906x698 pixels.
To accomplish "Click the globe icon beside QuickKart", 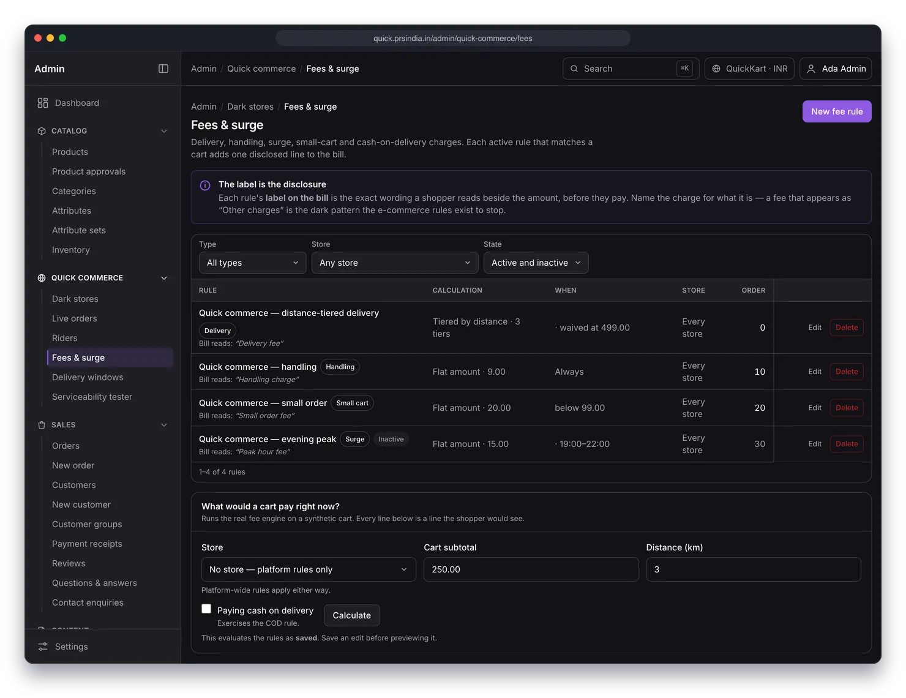I will point(716,69).
